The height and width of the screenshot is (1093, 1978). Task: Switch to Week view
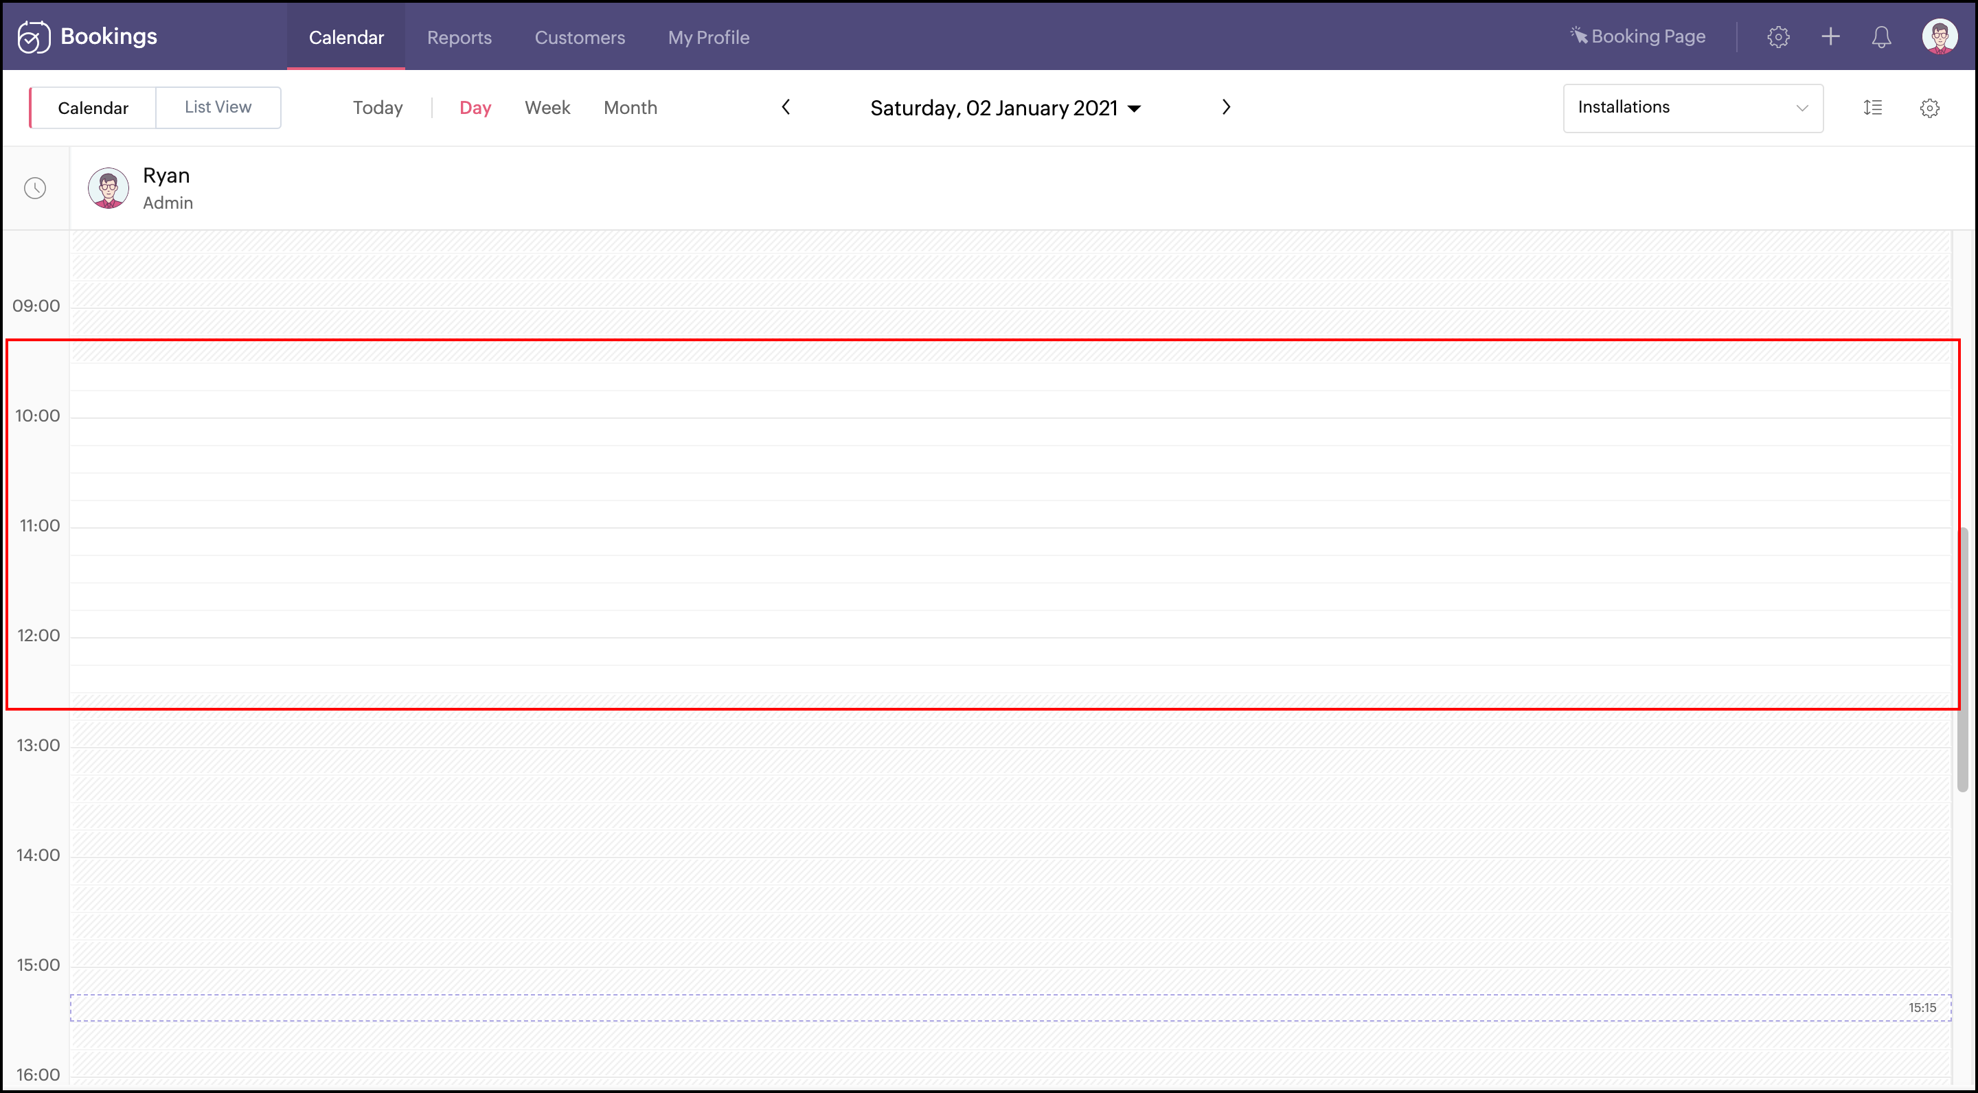547,108
